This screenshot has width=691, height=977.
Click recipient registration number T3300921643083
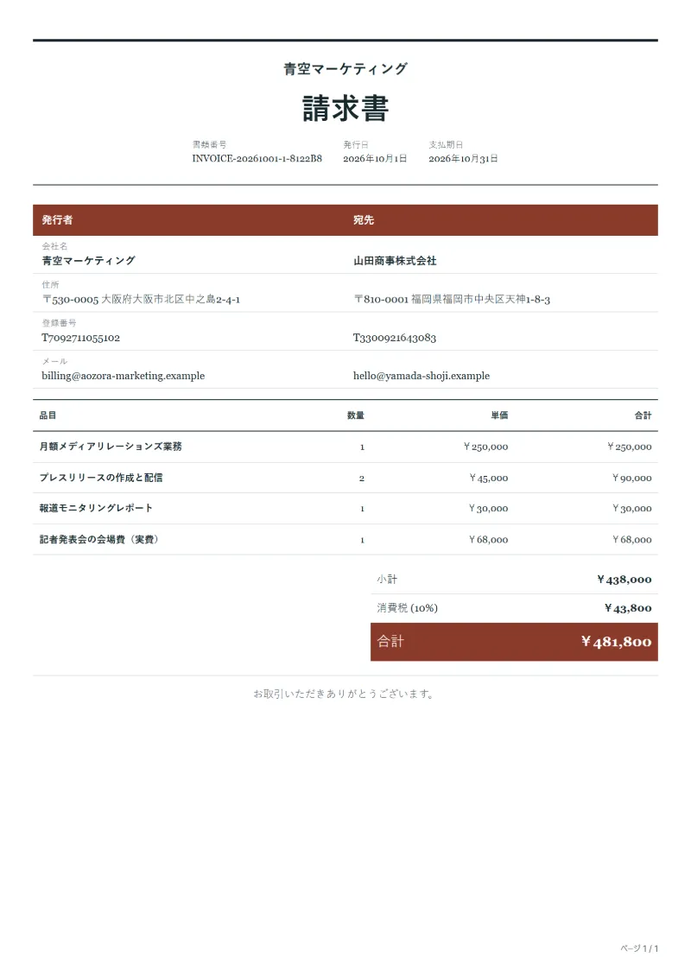pyautogui.click(x=395, y=338)
